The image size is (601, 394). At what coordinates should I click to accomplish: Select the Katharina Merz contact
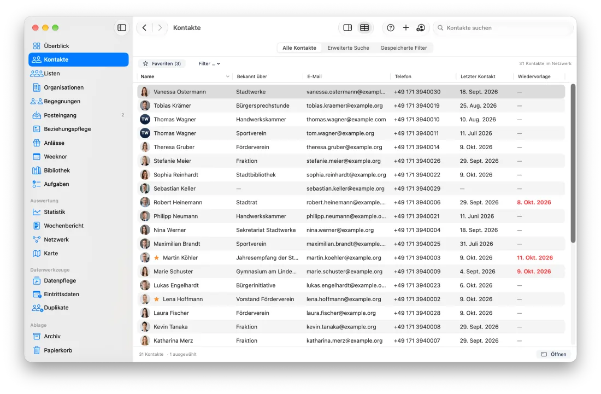351,340
